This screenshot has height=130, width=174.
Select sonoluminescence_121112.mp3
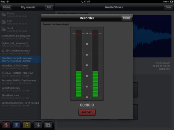coord(21,104)
